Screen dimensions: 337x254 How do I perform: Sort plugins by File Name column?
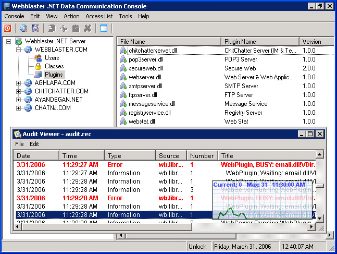(169, 42)
